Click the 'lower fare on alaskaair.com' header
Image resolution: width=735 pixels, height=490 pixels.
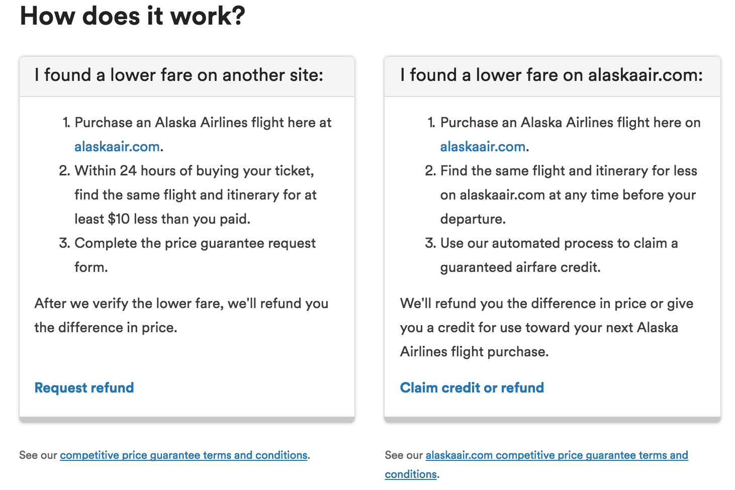click(x=553, y=76)
